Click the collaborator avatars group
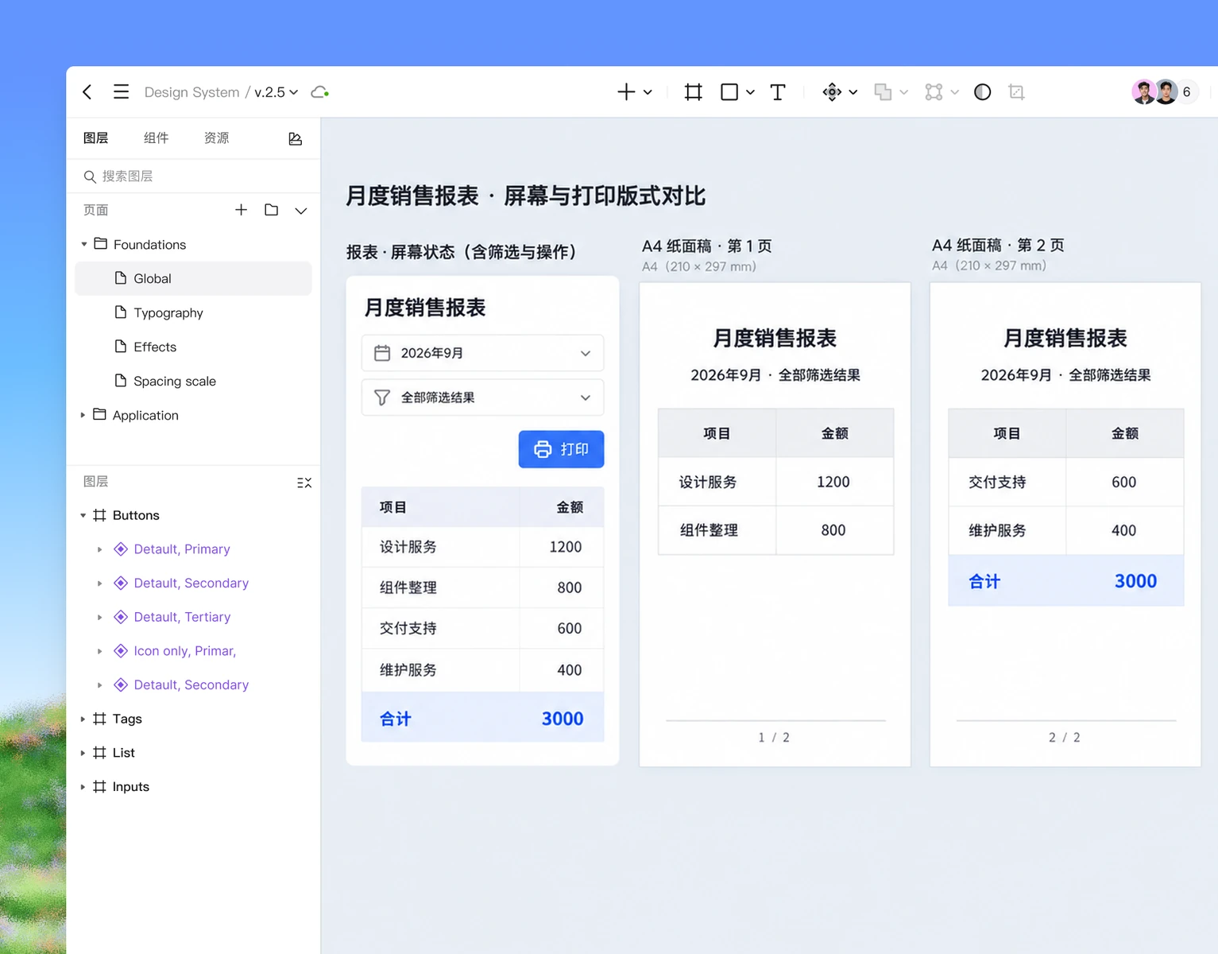Viewport: 1218px width, 954px height. [x=1164, y=92]
